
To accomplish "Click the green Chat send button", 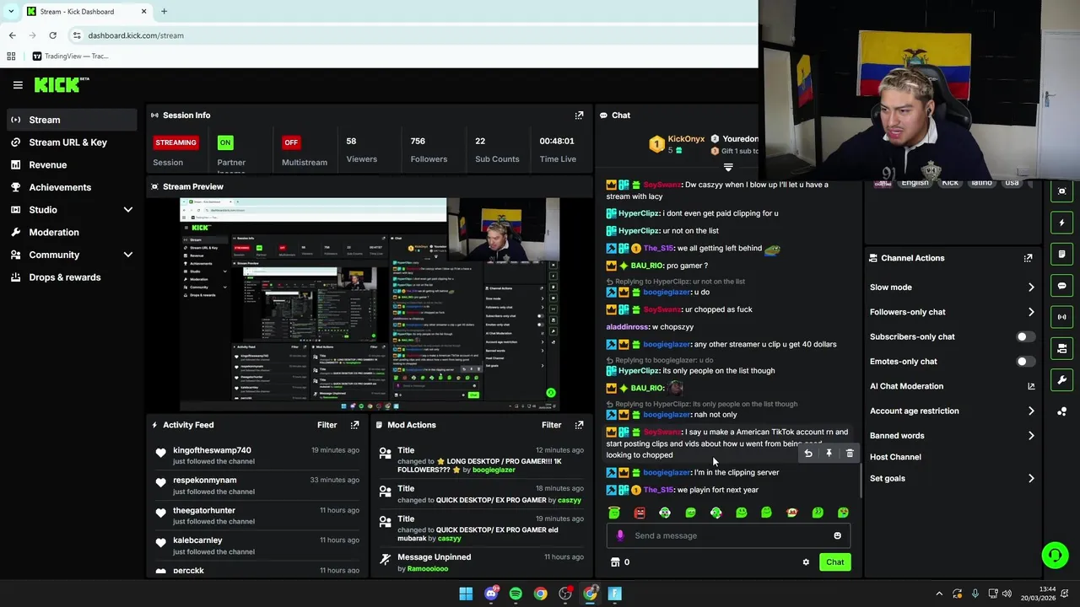I will point(834,562).
